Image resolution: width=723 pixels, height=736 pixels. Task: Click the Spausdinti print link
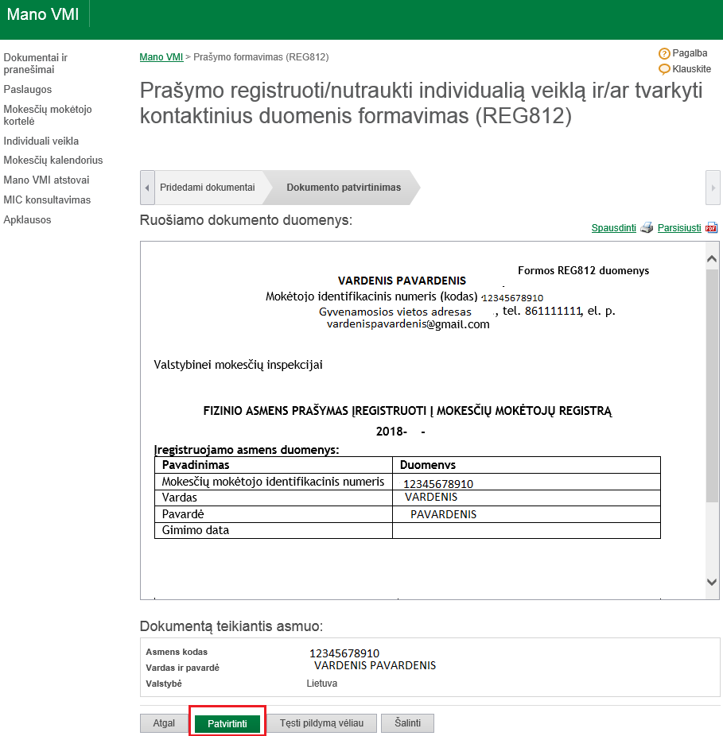pos(613,228)
